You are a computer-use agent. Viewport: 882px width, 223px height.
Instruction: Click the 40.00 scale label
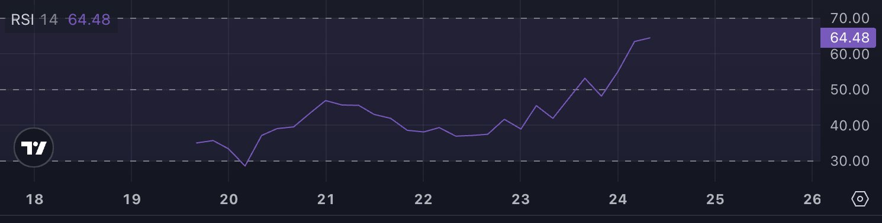(849, 125)
